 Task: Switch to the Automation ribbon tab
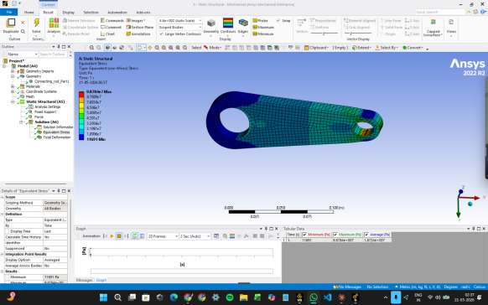[117, 12]
